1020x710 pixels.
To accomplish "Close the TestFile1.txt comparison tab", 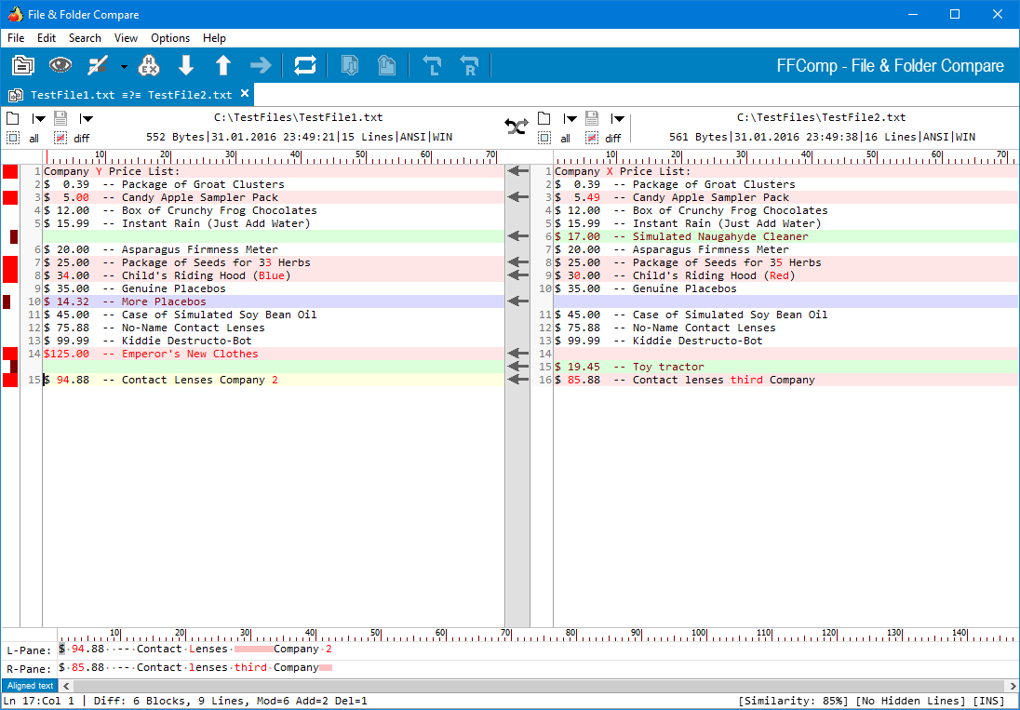I will click(x=245, y=94).
